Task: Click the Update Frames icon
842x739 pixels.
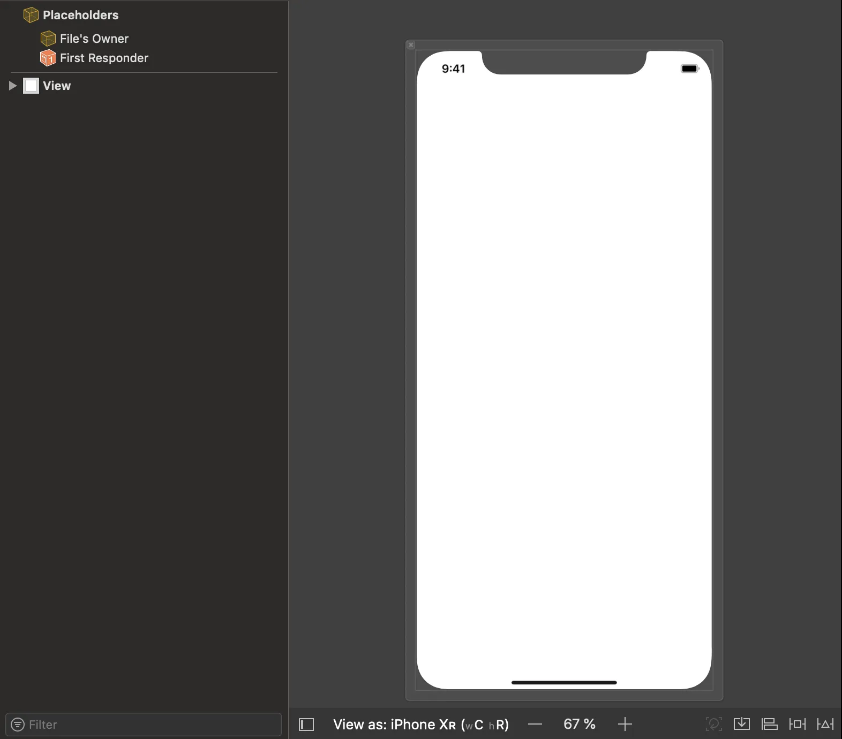Action: click(x=714, y=725)
